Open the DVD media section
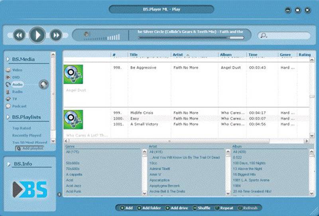The height and width of the screenshot is (216, 319). click(x=8, y=77)
